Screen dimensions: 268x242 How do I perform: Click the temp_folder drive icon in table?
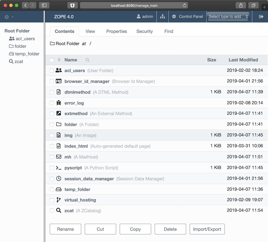coord(59,189)
